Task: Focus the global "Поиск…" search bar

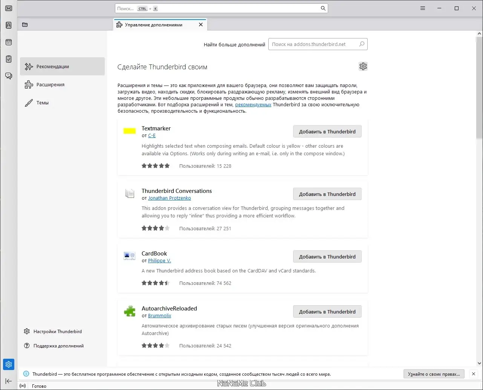Action: tap(222, 8)
